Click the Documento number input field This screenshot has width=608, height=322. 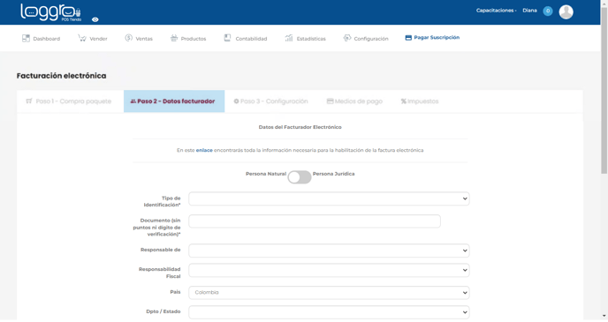(x=315, y=221)
